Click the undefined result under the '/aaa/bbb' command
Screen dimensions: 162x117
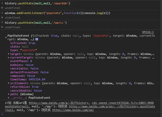pos(12,8)
